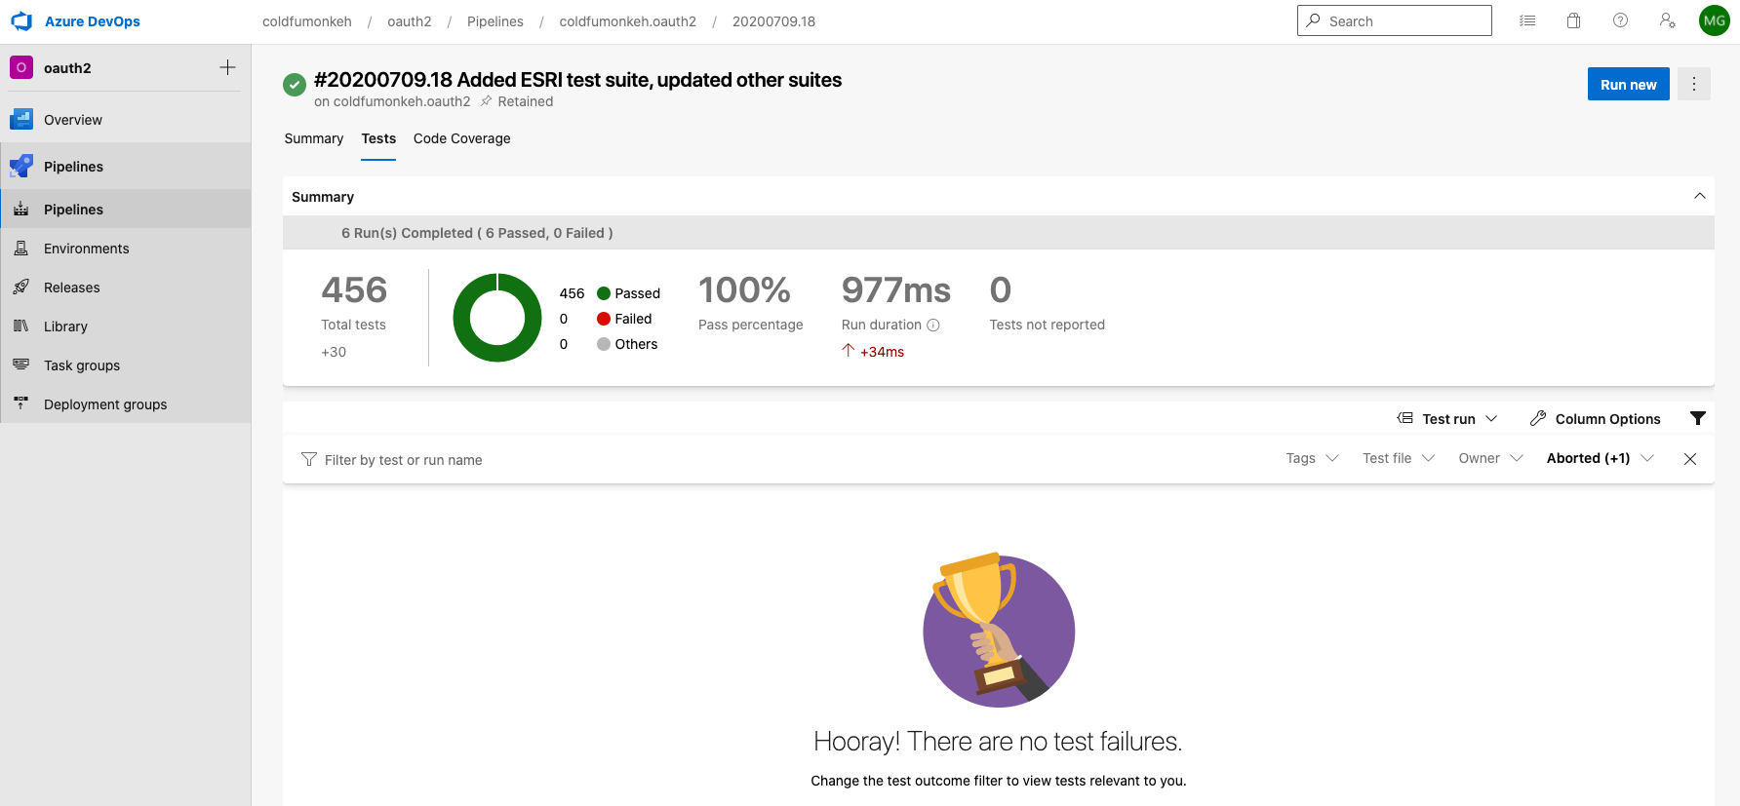Click the green Passed legend swatch
The height and width of the screenshot is (806, 1740).
604,293
